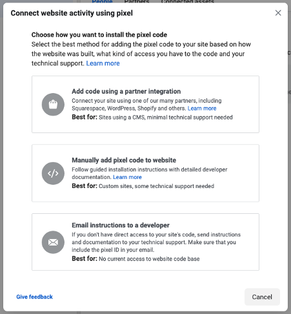Click the Squarespace, WordPress, Shopify description text
Screen dimensions: 291x314
[x=146, y=105]
